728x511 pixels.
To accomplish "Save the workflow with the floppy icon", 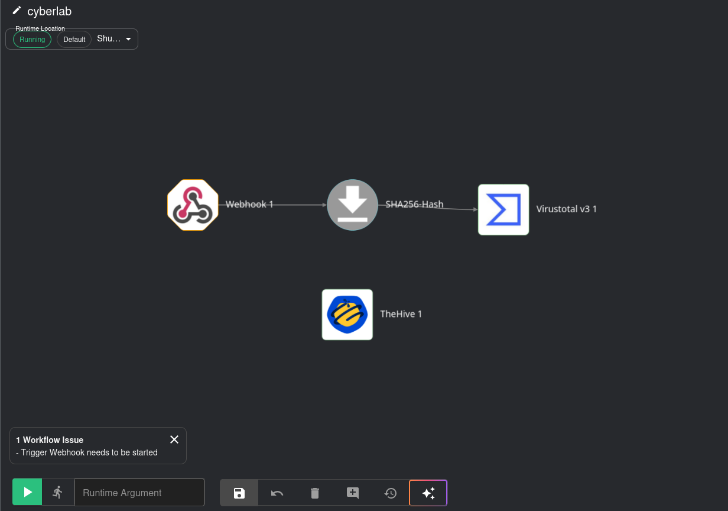I will [239, 493].
